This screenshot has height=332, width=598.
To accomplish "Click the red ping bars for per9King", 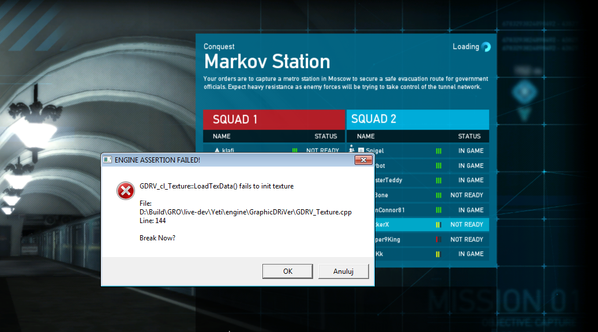I will coord(438,239).
